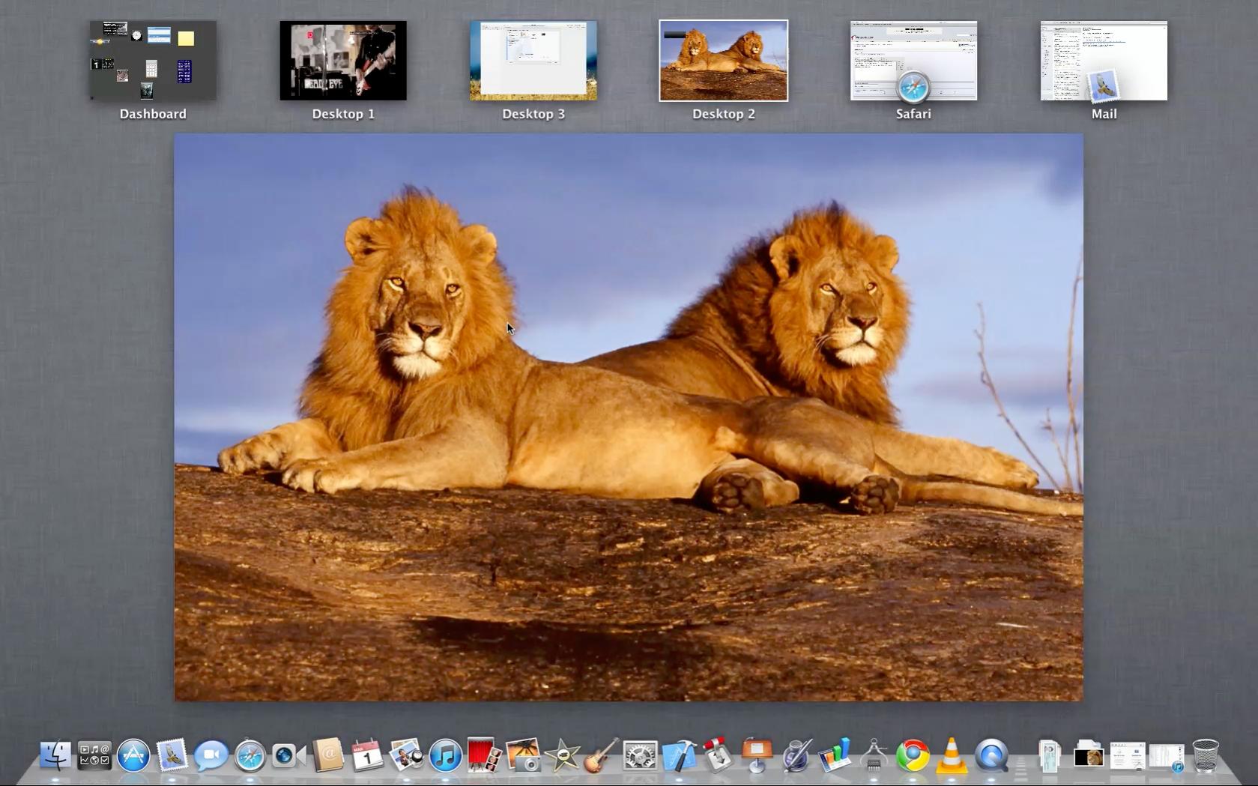Screen dimensions: 1258x786
Task: Open Address Book in the Dock
Action: click(x=328, y=755)
